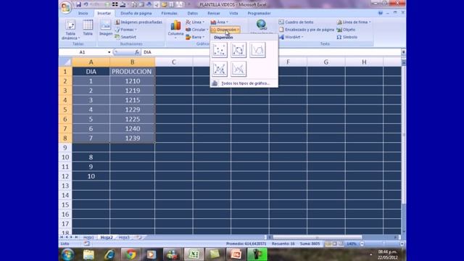Expand the Barra chart dropdown

click(x=204, y=37)
